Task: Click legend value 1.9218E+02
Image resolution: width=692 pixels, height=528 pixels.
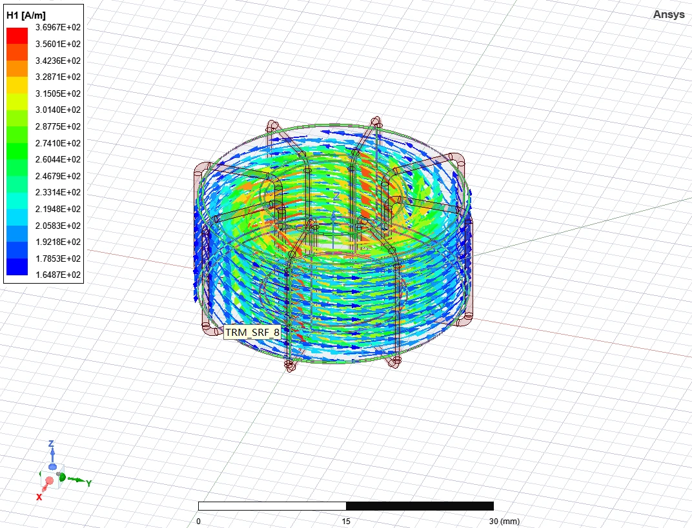Action: pos(58,242)
